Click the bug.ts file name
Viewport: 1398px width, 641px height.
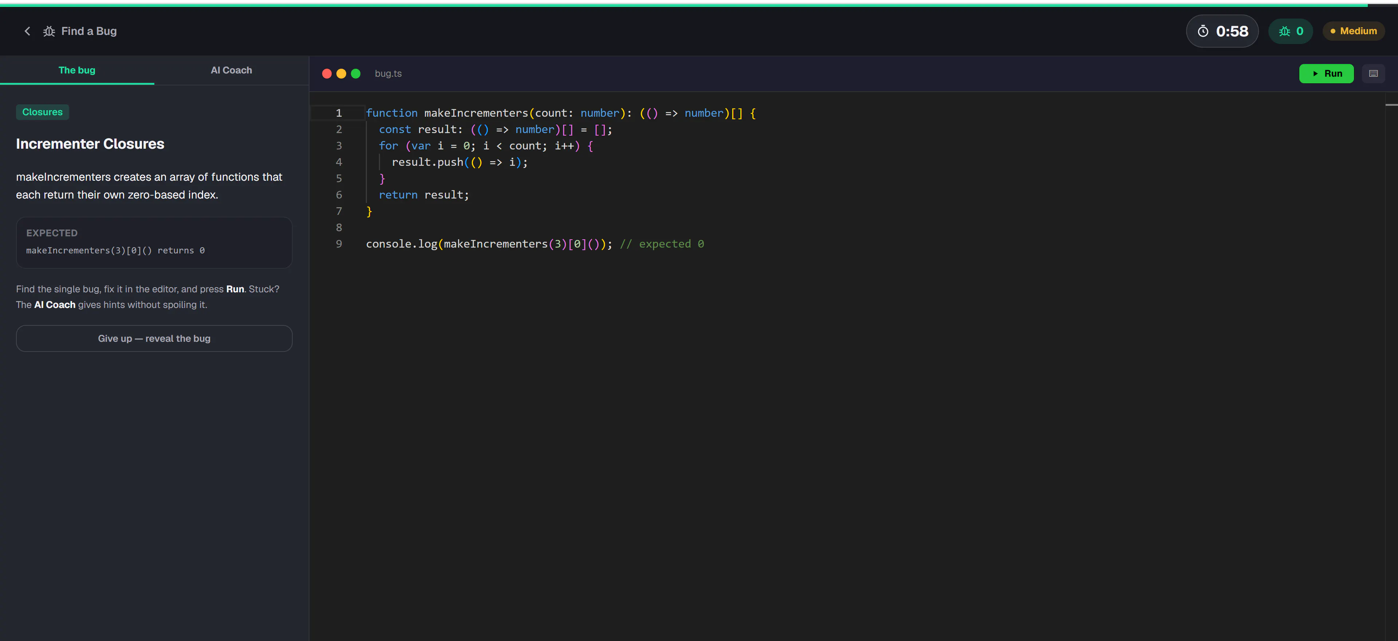pos(388,74)
